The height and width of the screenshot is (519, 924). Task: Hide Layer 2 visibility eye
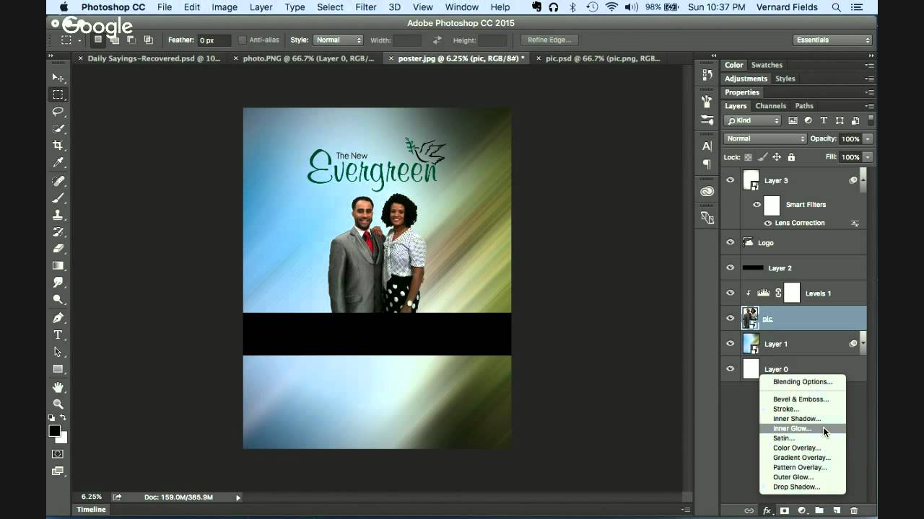[x=730, y=267]
